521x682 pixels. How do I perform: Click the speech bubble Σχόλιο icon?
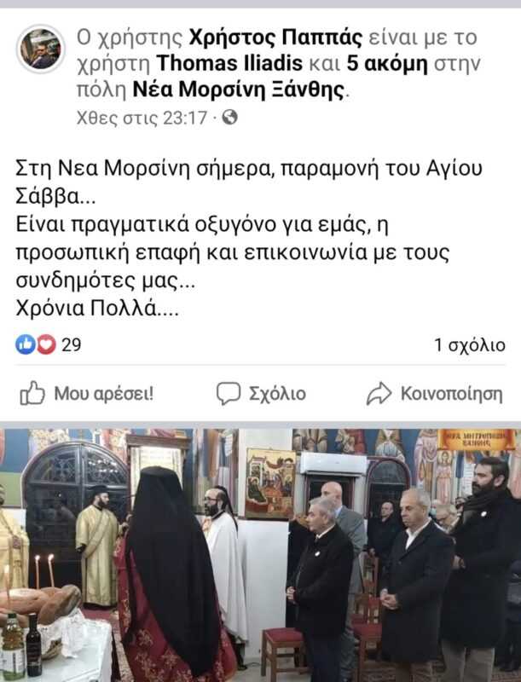[229, 394]
